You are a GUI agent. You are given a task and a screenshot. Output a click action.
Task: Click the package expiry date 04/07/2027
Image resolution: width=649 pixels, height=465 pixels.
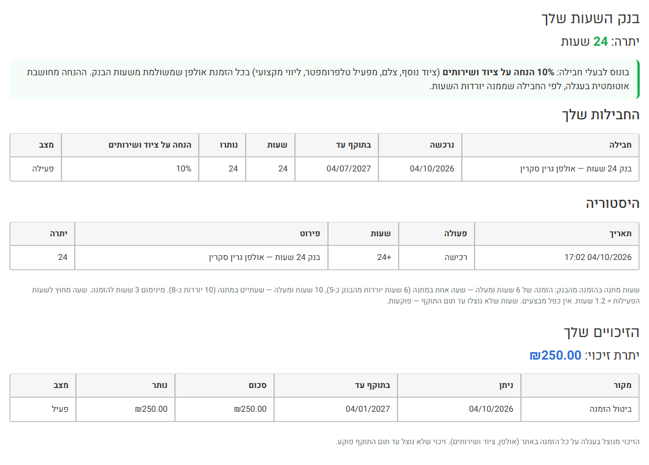tap(348, 169)
